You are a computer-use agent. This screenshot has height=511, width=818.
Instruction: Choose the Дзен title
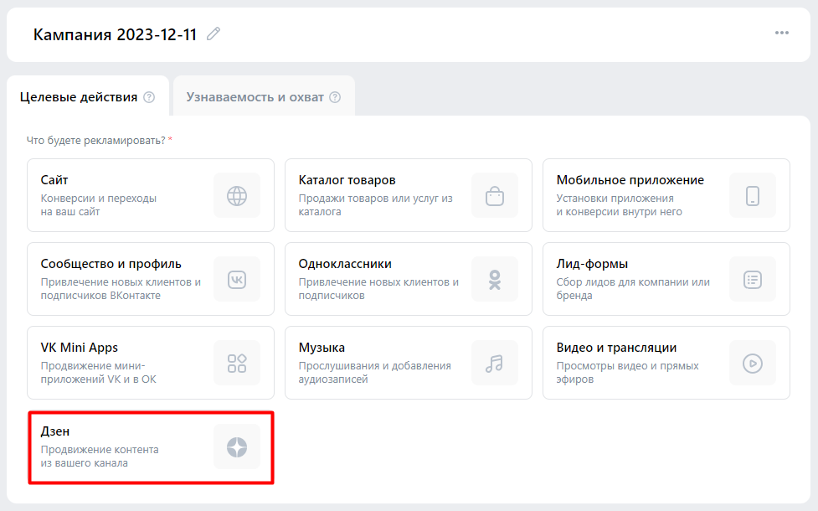pyautogui.click(x=54, y=431)
